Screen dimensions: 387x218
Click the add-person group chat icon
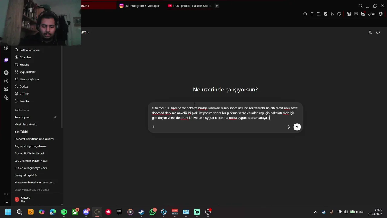click(x=370, y=32)
